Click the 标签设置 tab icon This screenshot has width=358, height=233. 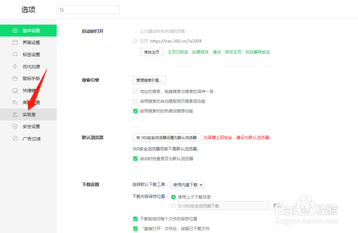[15, 55]
